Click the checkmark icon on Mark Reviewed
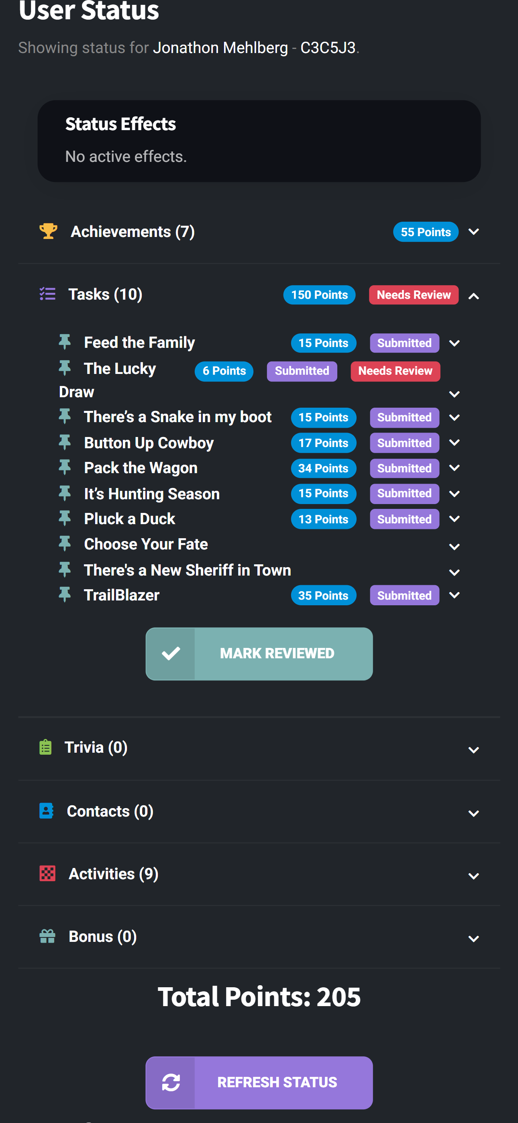This screenshot has width=518, height=1123. [171, 653]
